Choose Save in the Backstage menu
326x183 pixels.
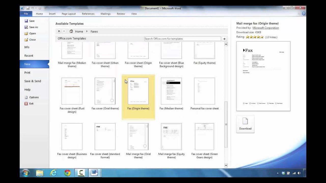click(x=30, y=21)
